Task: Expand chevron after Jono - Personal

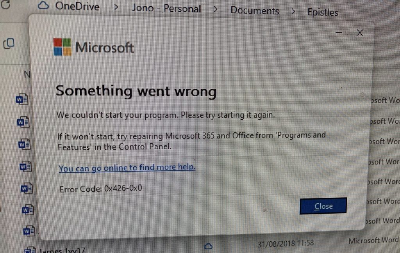Action: pos(216,9)
